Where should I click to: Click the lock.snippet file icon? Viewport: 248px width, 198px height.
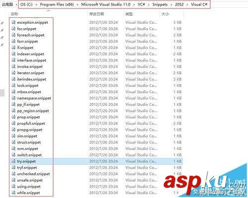tap(13, 86)
